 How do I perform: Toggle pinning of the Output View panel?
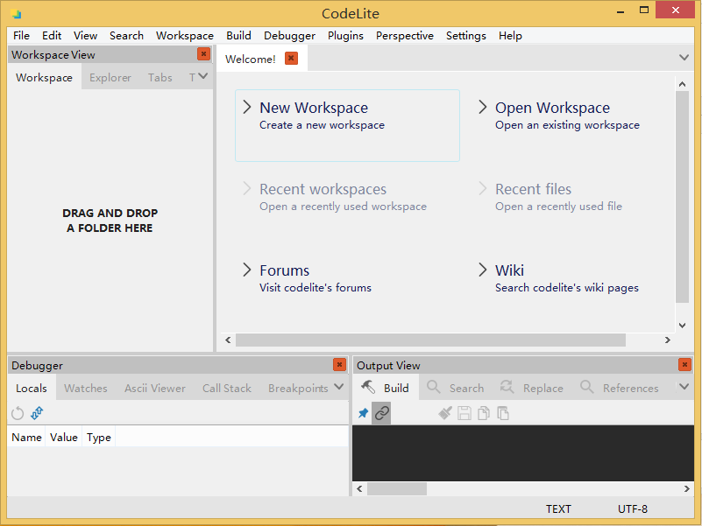pyautogui.click(x=362, y=412)
